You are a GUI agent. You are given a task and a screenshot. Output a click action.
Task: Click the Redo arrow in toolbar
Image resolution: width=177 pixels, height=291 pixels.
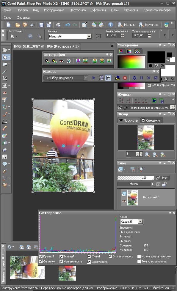(75, 25)
